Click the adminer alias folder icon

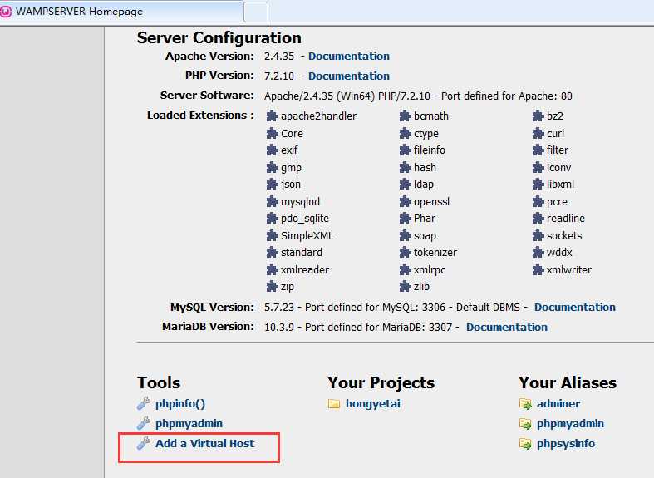525,404
